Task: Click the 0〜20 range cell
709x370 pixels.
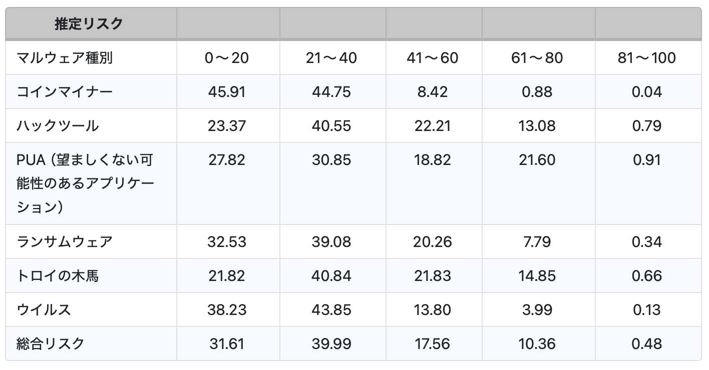Action: click(227, 58)
